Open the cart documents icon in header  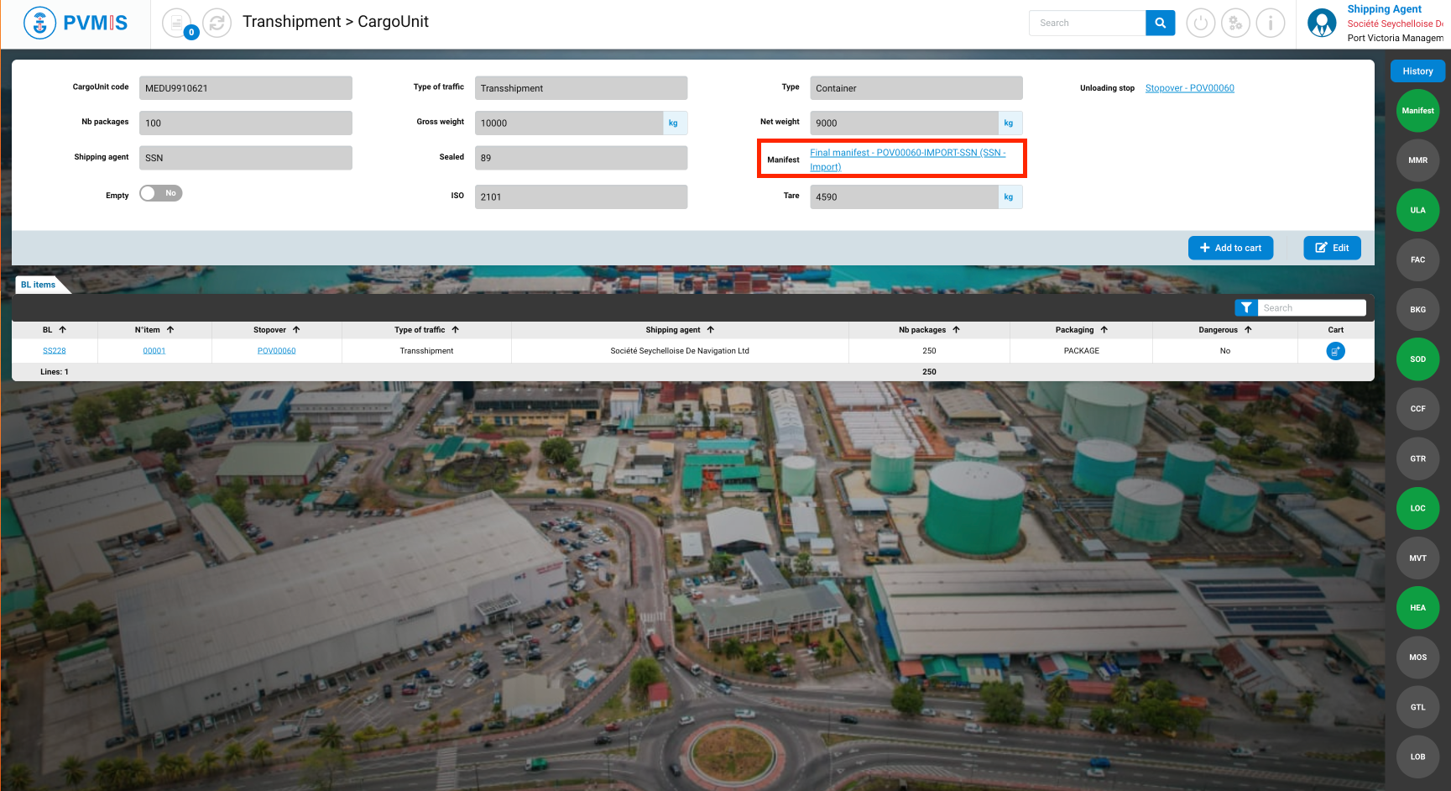pyautogui.click(x=177, y=24)
